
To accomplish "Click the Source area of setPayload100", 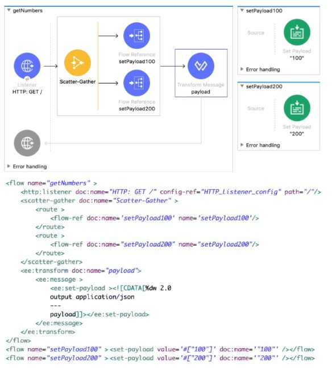I will click(256, 32).
